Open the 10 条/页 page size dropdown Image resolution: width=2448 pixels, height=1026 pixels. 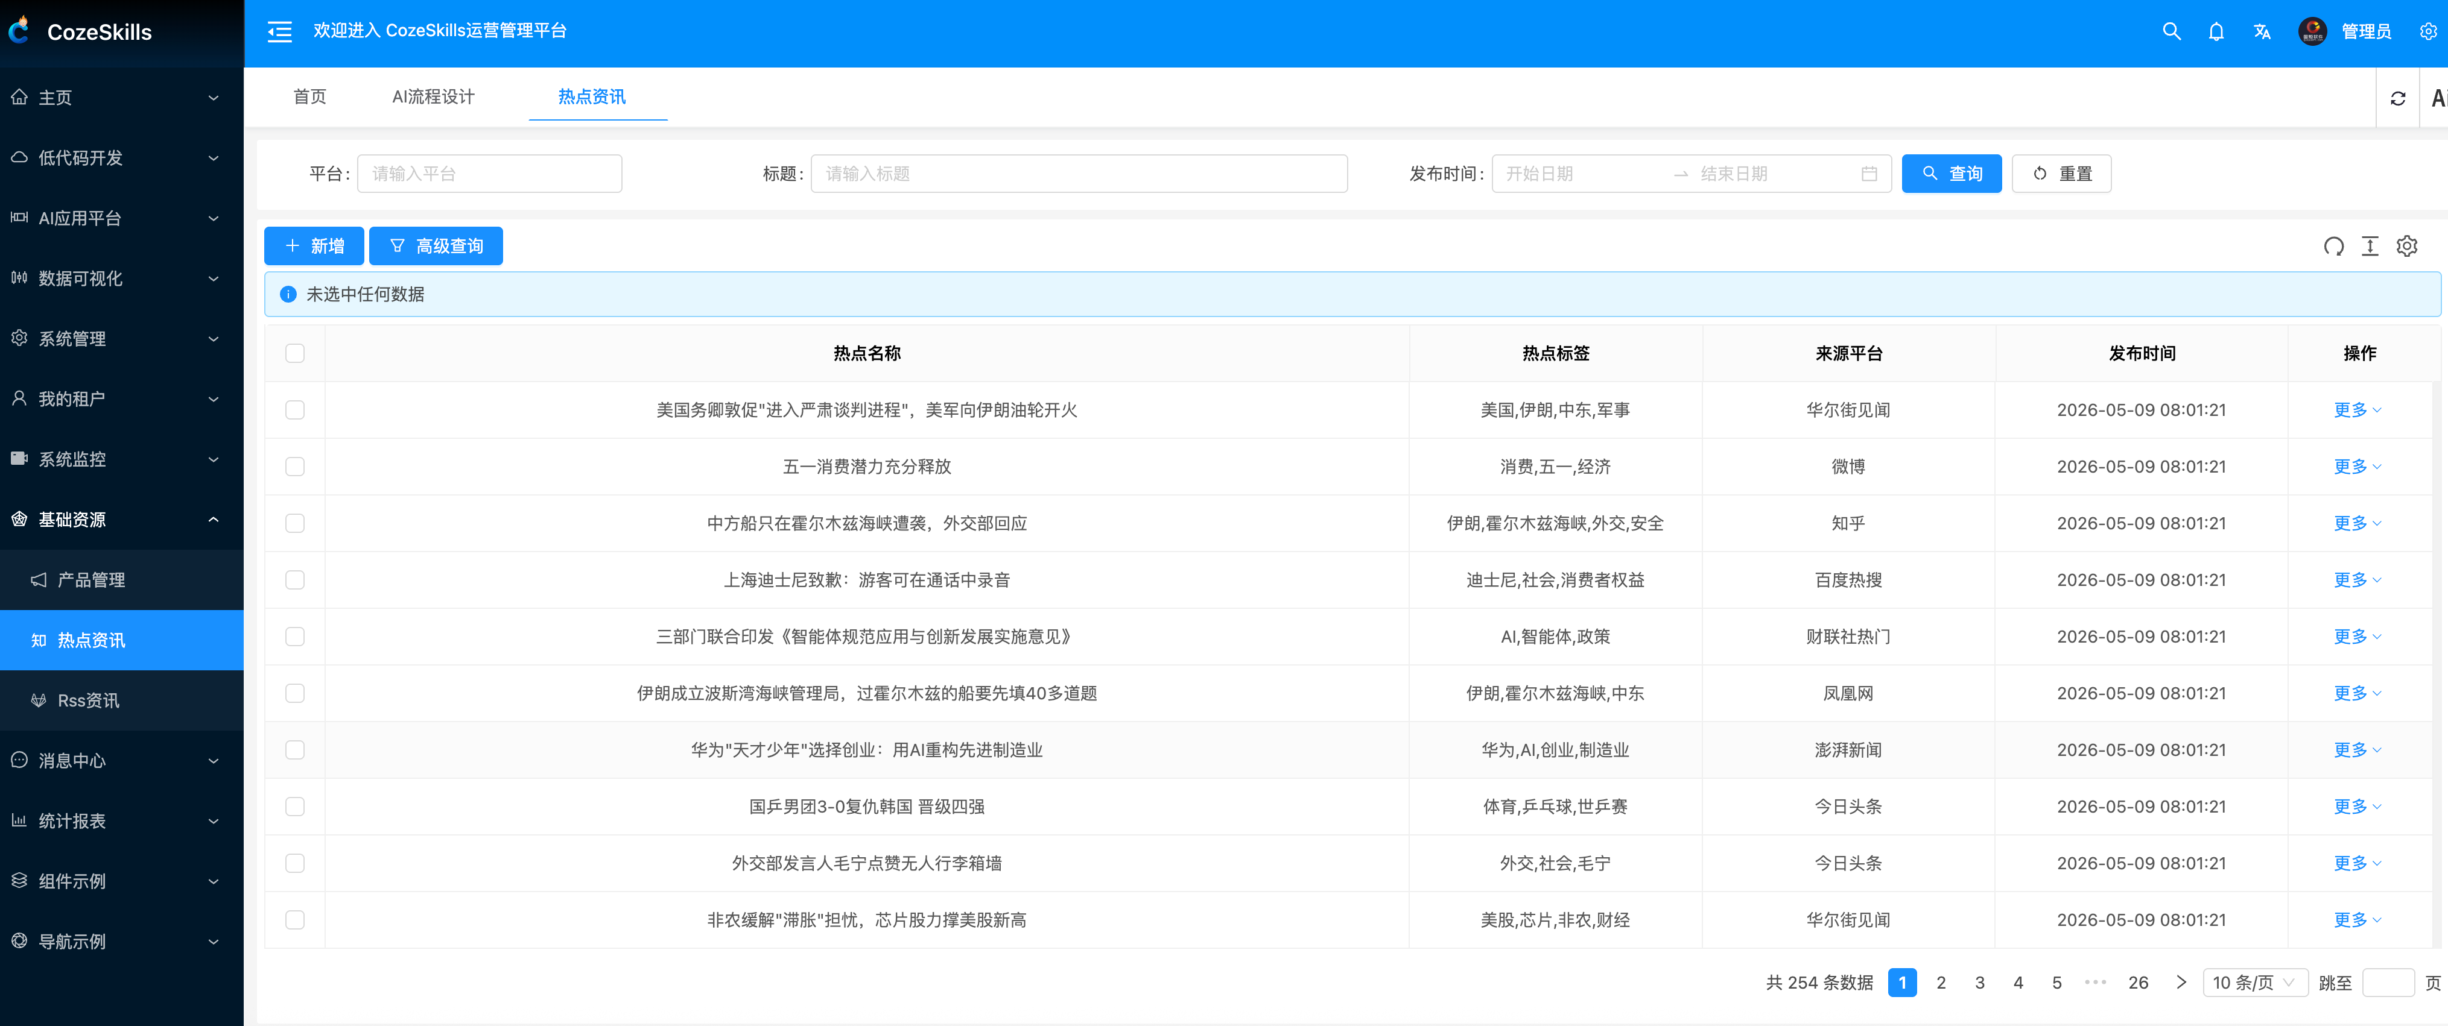point(2254,983)
